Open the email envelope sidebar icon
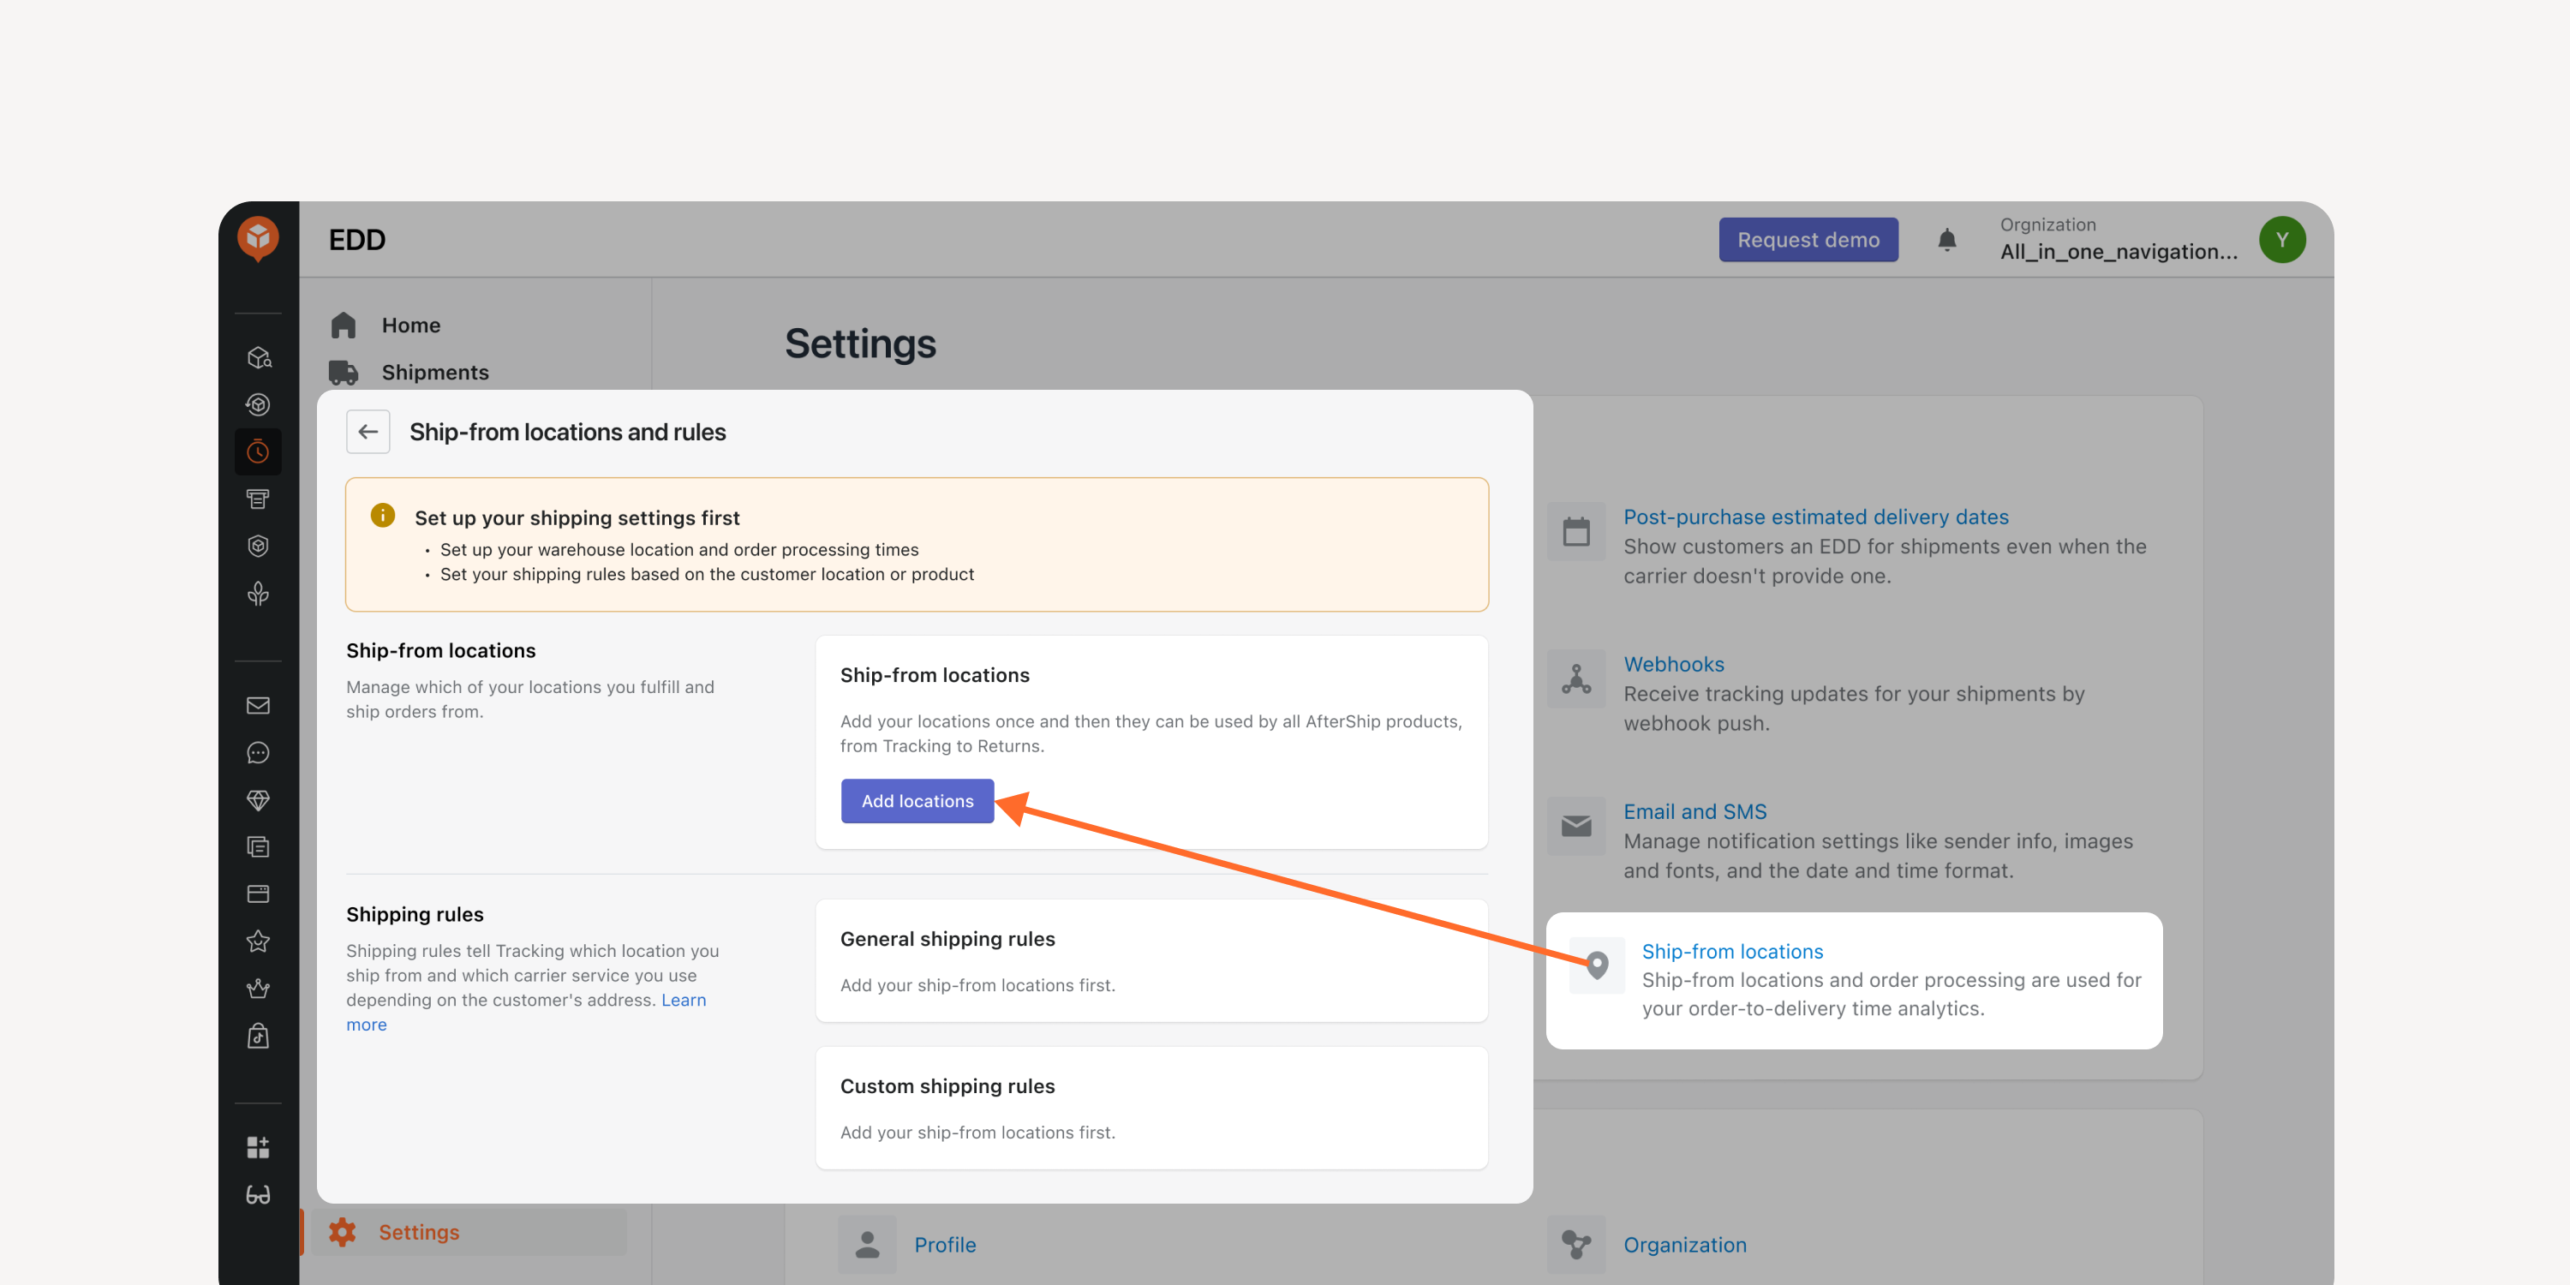Image resolution: width=2570 pixels, height=1285 pixels. [x=259, y=705]
